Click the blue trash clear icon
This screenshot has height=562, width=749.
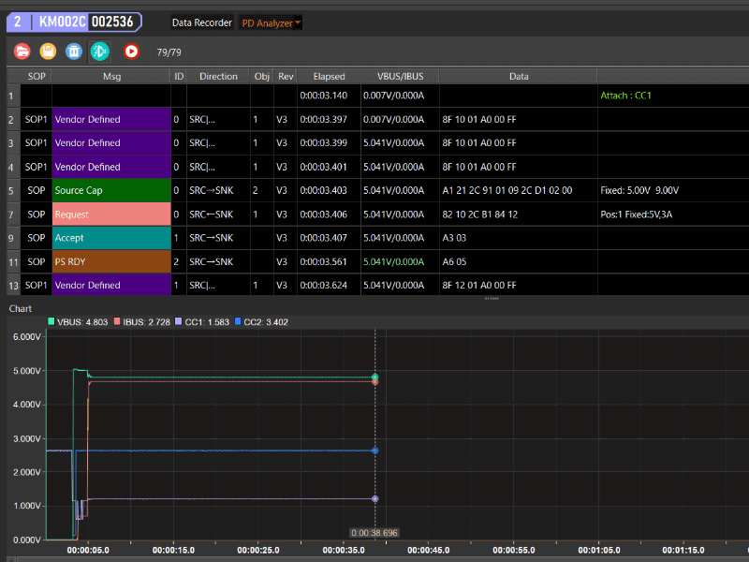click(74, 52)
